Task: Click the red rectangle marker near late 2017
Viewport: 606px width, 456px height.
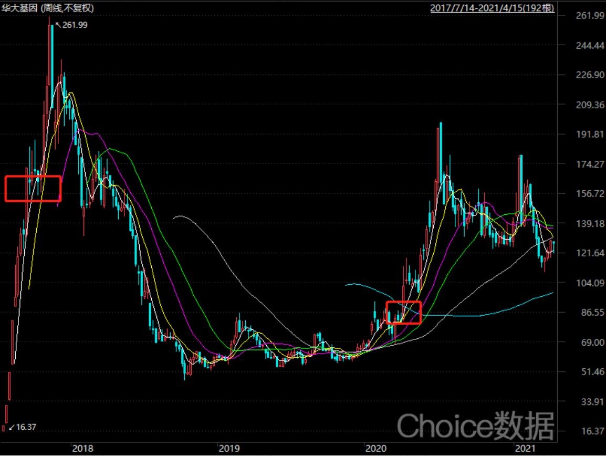Action: click(33, 189)
